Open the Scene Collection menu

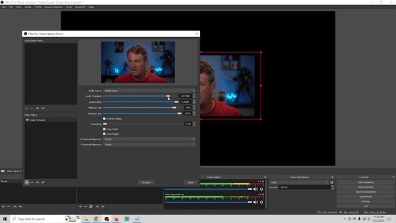point(54,7)
